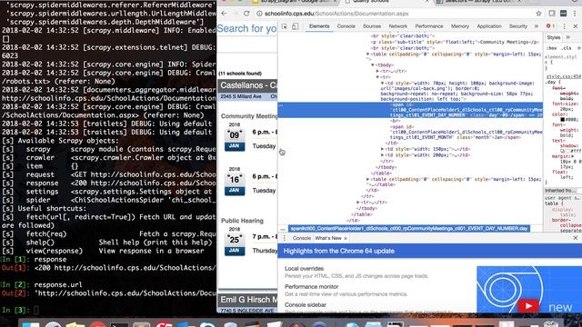
Task: Go back using the Chrome back arrow
Action: pos(224,14)
